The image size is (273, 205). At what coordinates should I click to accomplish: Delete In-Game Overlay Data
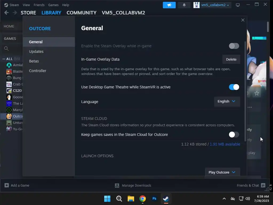(231, 59)
